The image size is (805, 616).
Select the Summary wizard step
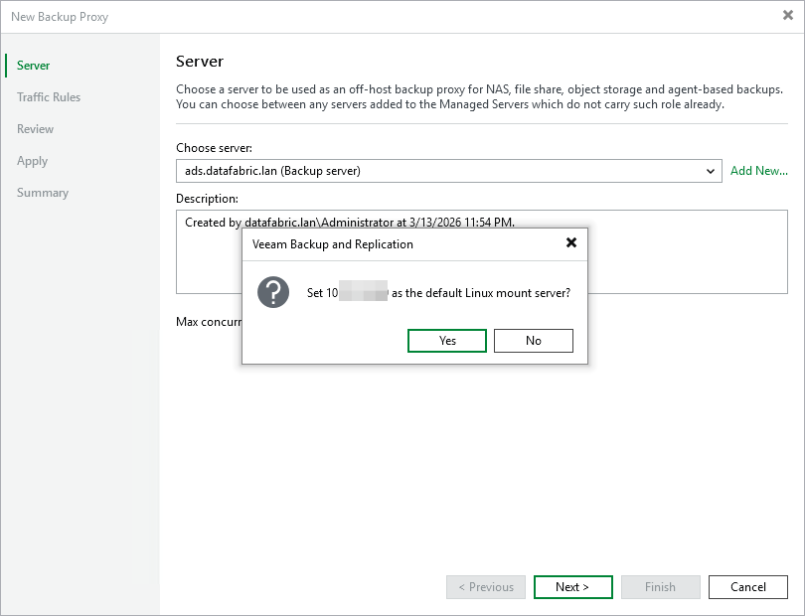pos(43,193)
